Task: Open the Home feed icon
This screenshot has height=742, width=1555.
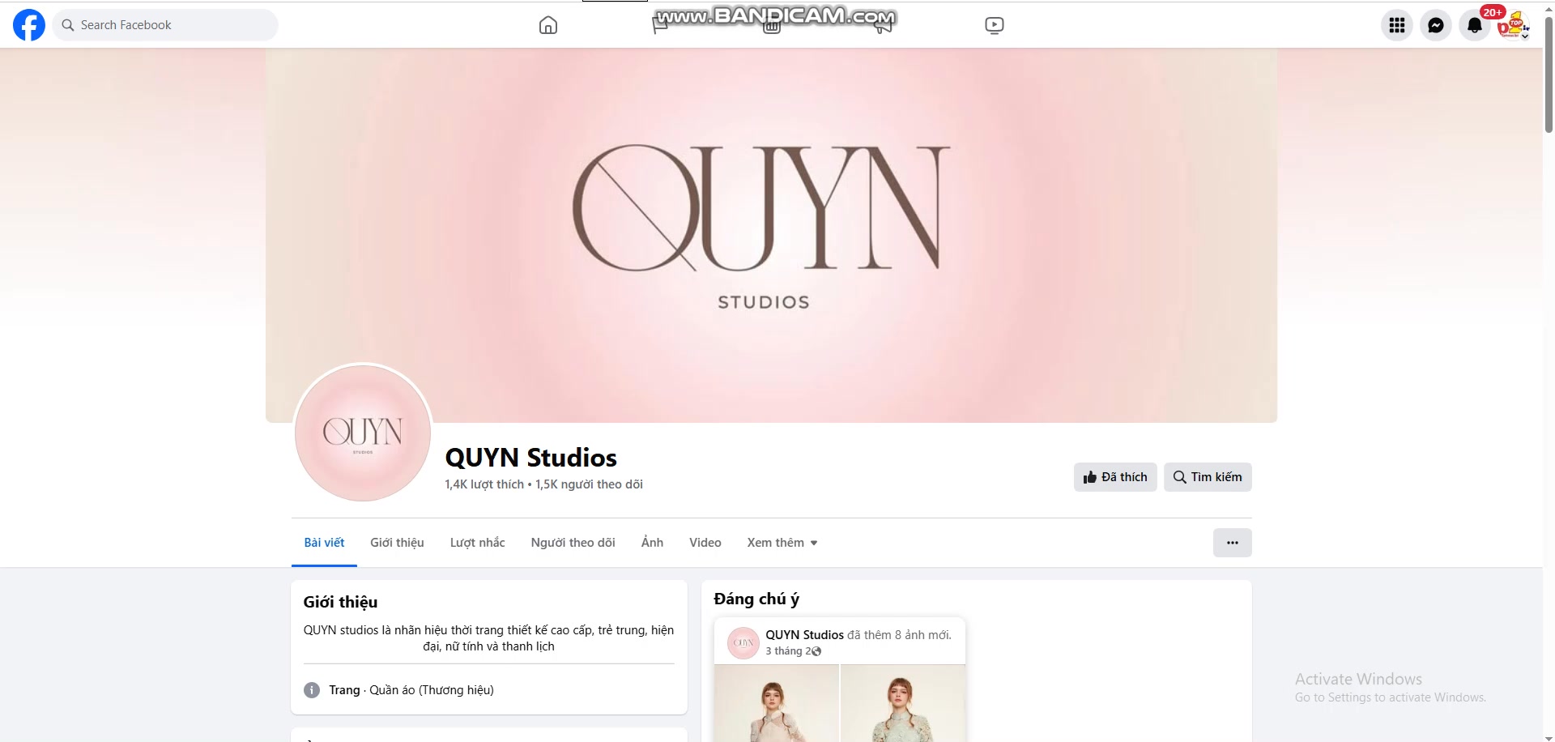Action: point(548,25)
